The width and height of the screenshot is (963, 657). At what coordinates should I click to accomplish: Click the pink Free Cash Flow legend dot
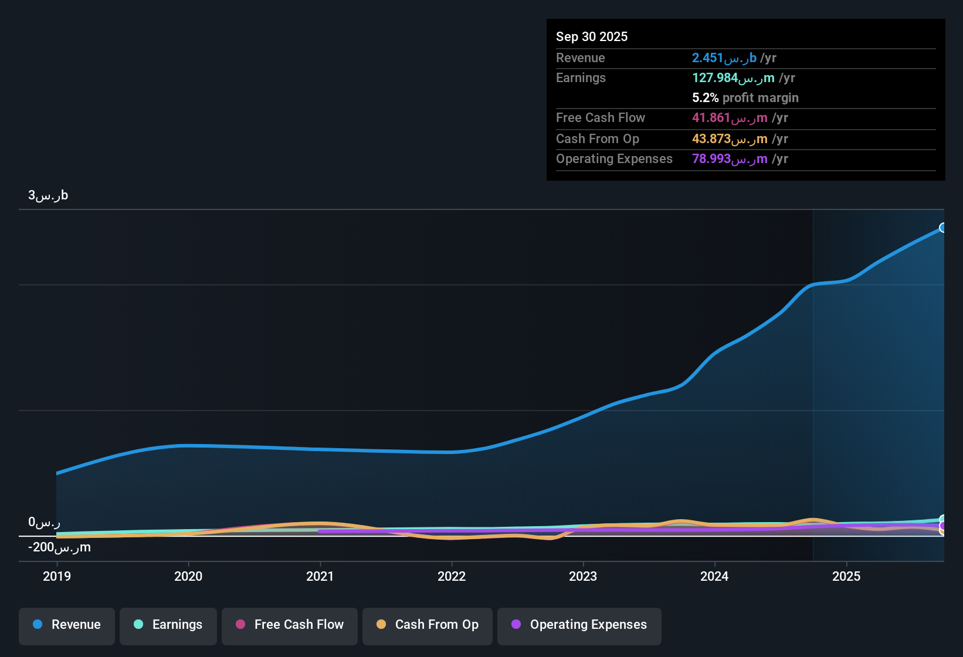(240, 625)
